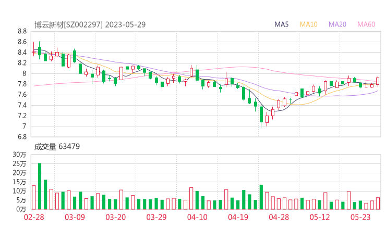This screenshot has width=386, height=229.
Task: Click the MA60 legend label
Action: coord(366,24)
